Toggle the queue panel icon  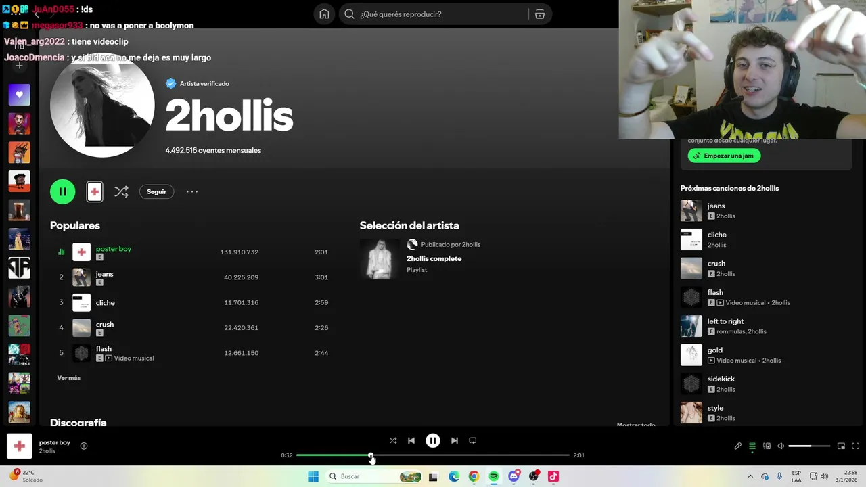pos(752,446)
